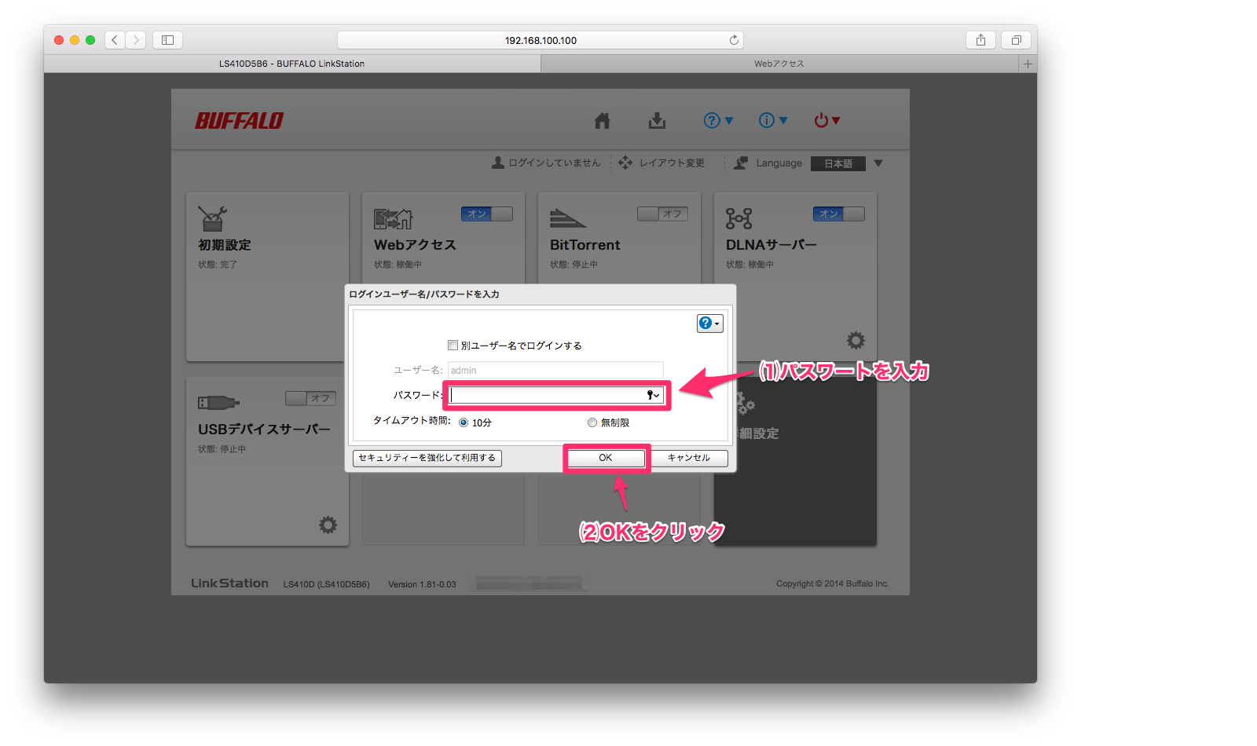The image size is (1257, 746).
Task: Go back in Safari
Action: coord(115,40)
